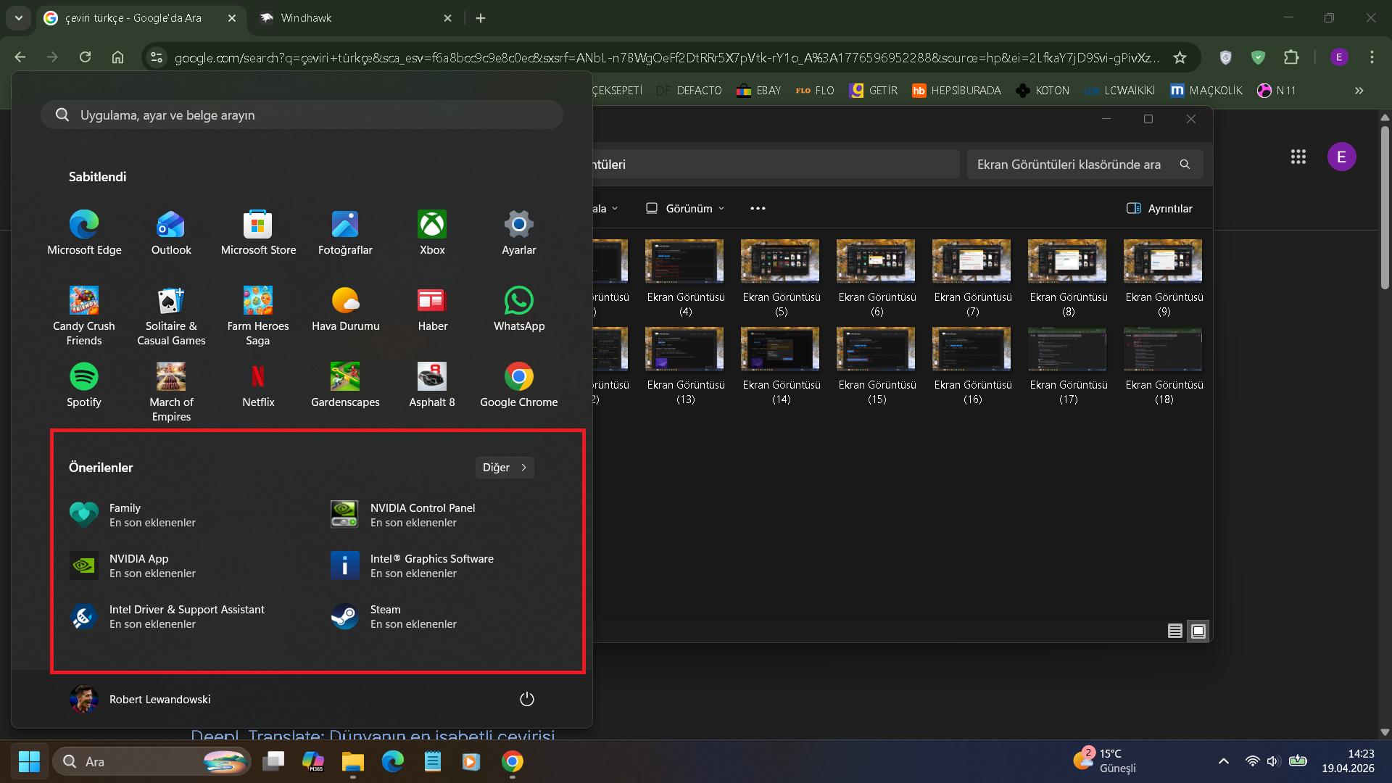Click the power button icon
The image size is (1392, 783).
(527, 699)
